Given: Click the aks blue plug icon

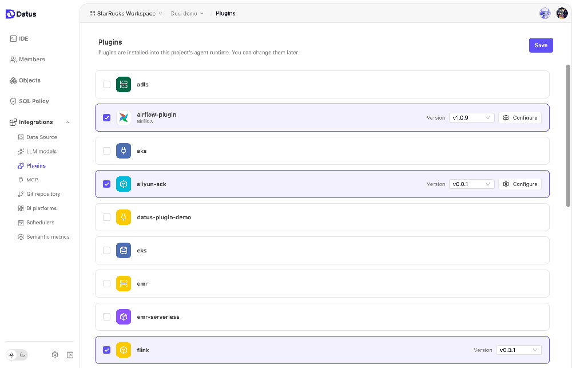Looking at the screenshot, I should coord(124,151).
